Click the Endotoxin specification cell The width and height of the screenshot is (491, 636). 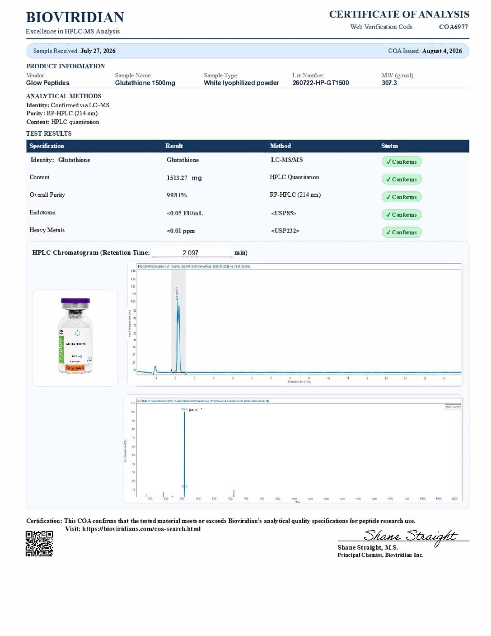[x=42, y=212]
